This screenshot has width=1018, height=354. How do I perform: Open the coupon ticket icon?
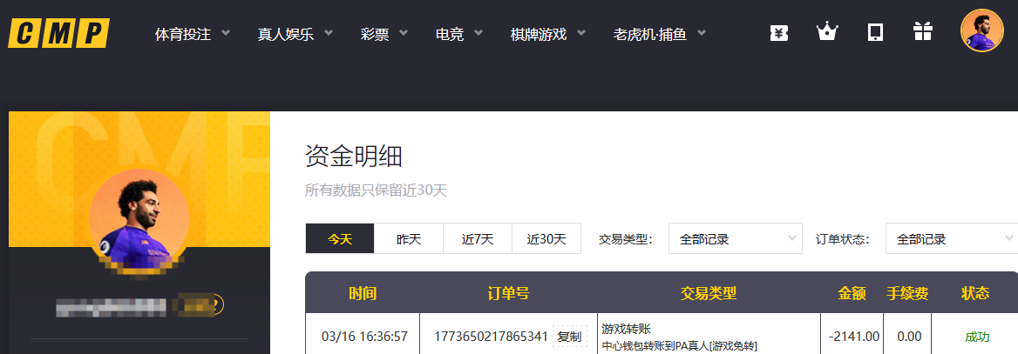pyautogui.click(x=779, y=33)
